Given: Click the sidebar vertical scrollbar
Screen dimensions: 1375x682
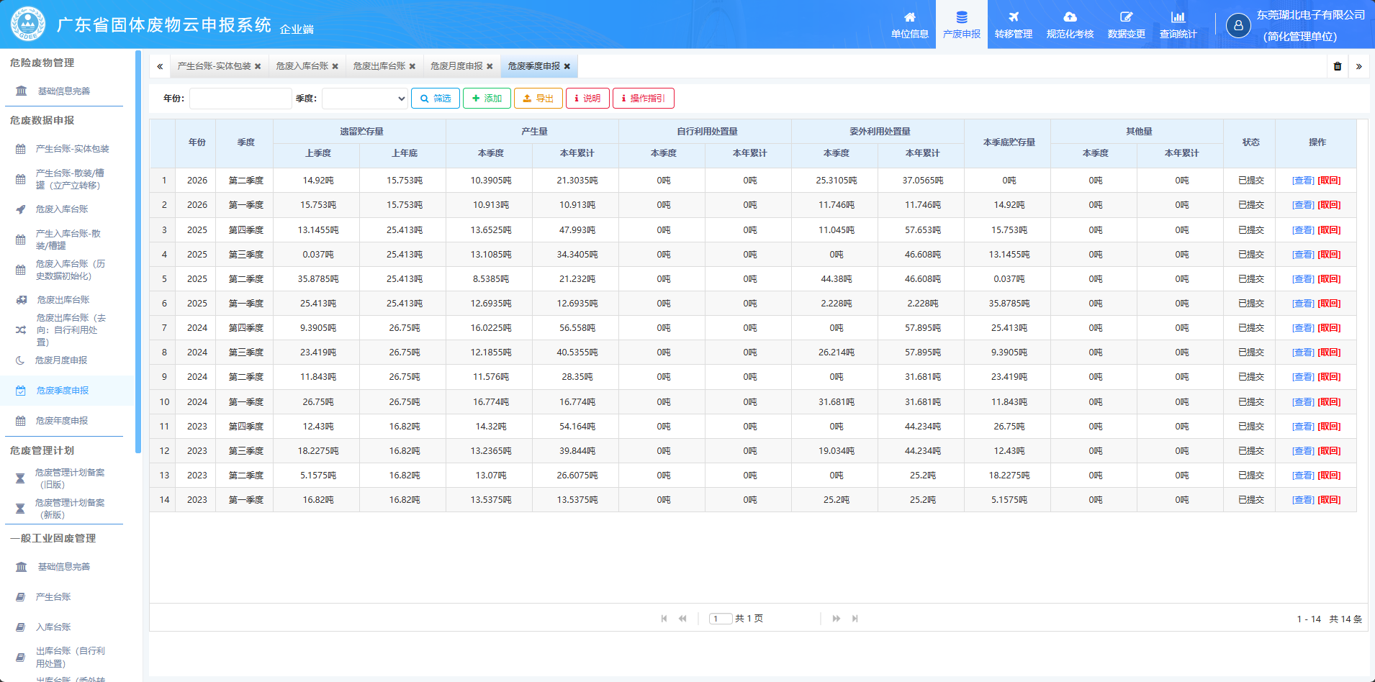Looking at the screenshot, I should 138,252.
